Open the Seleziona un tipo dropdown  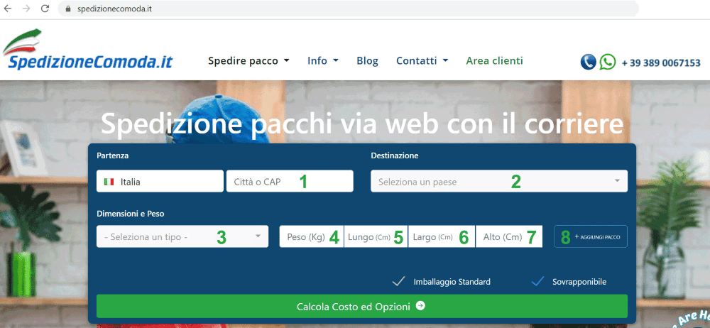click(182, 236)
